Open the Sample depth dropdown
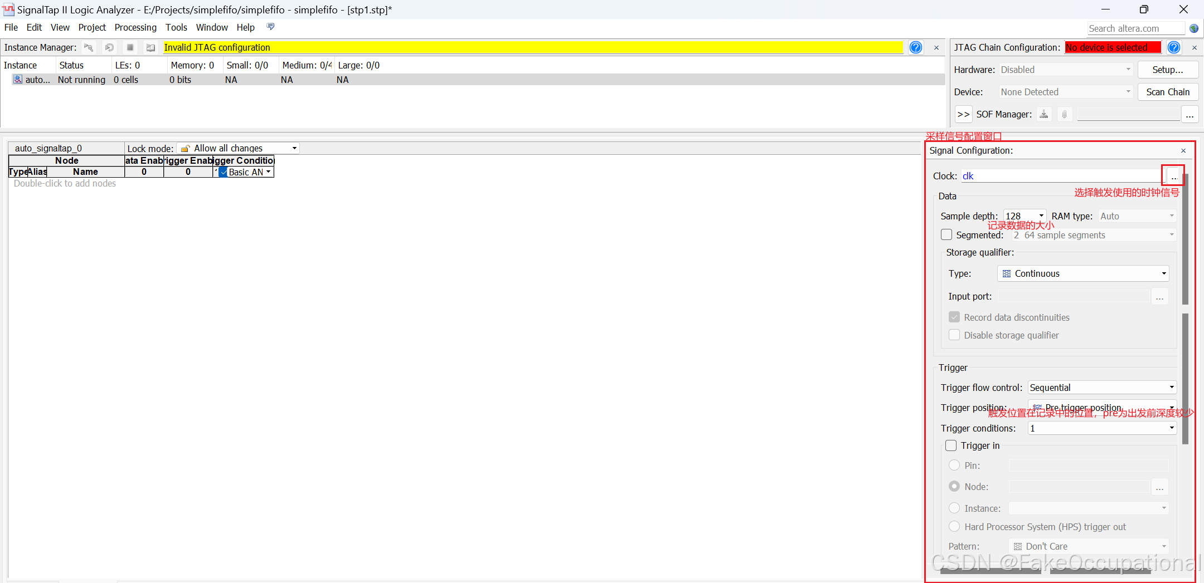This screenshot has width=1204, height=583. (x=1025, y=216)
